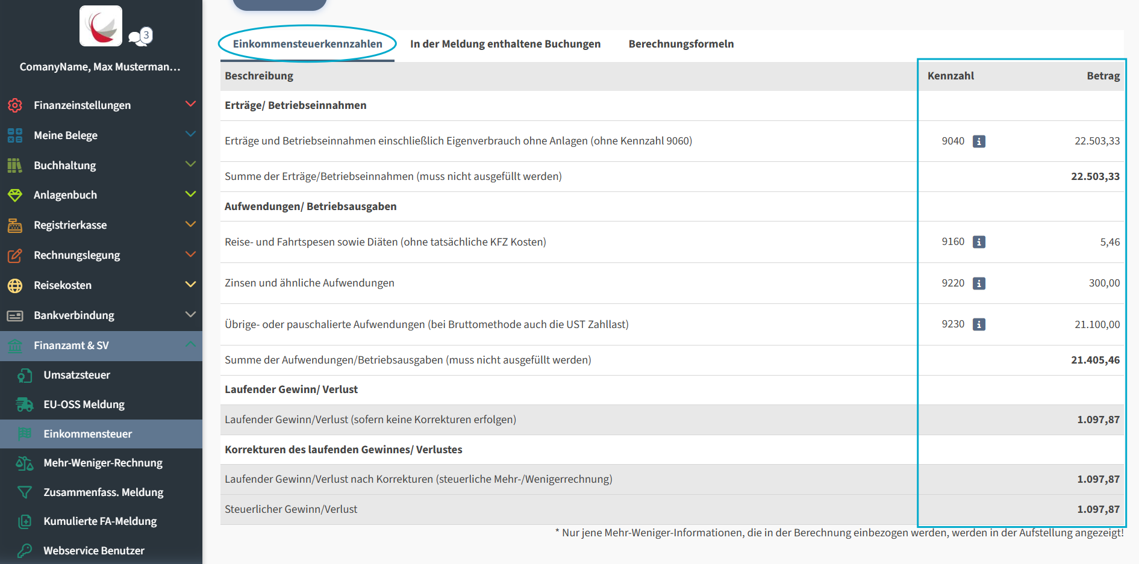Open the Umsatzsteuer sidebar entry
1139x564 pixels.
pos(76,374)
